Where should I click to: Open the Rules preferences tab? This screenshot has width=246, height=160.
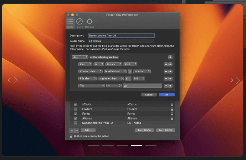[x=70, y=23]
